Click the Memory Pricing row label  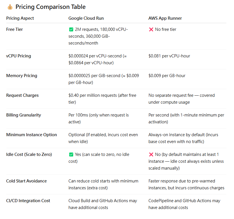[x=22, y=76]
